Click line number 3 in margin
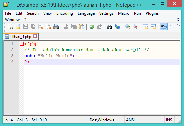The width and height of the screenshot is (184, 126). [12, 56]
